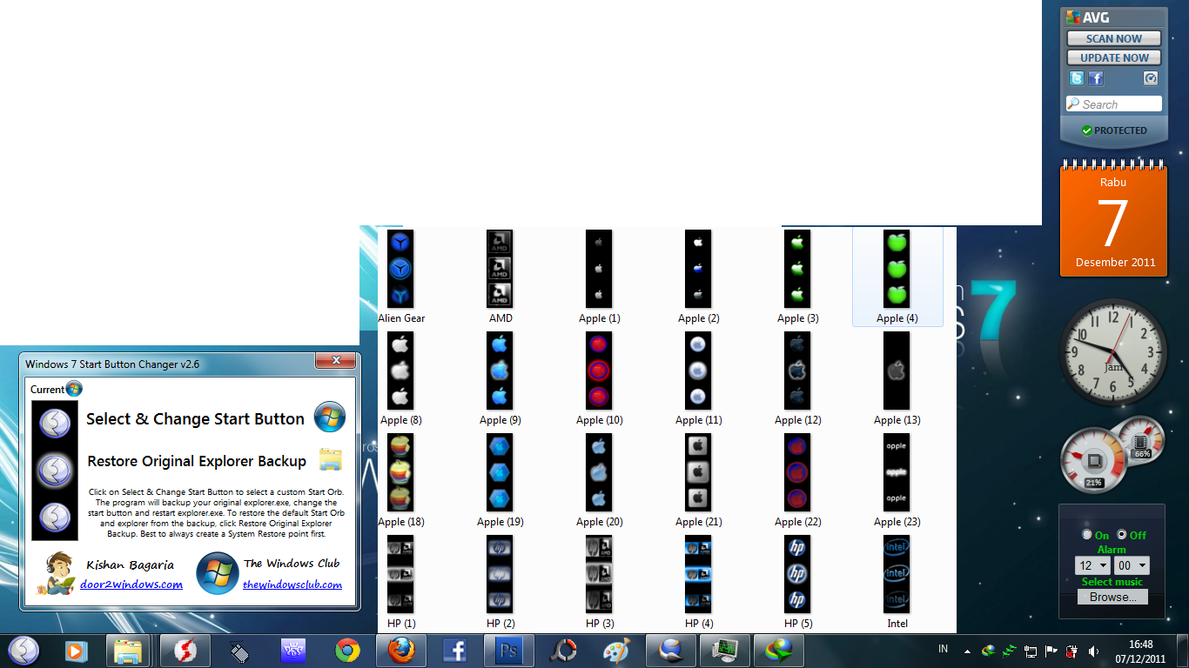Select the Apple (13) orb thumbnail
The image size is (1189, 668).
pyautogui.click(x=897, y=371)
